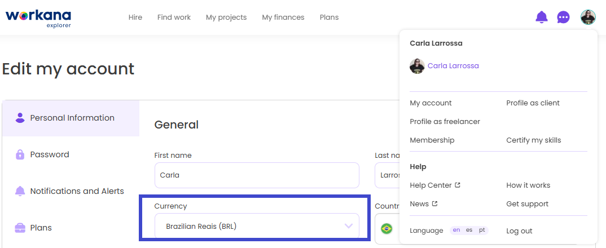Open the Country dropdown
Screen dimensions: 606x248
coord(387,229)
